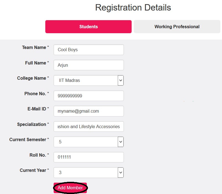This screenshot has height=194, width=222.
Task: Click the Current Year label text
Action: pos(33,170)
